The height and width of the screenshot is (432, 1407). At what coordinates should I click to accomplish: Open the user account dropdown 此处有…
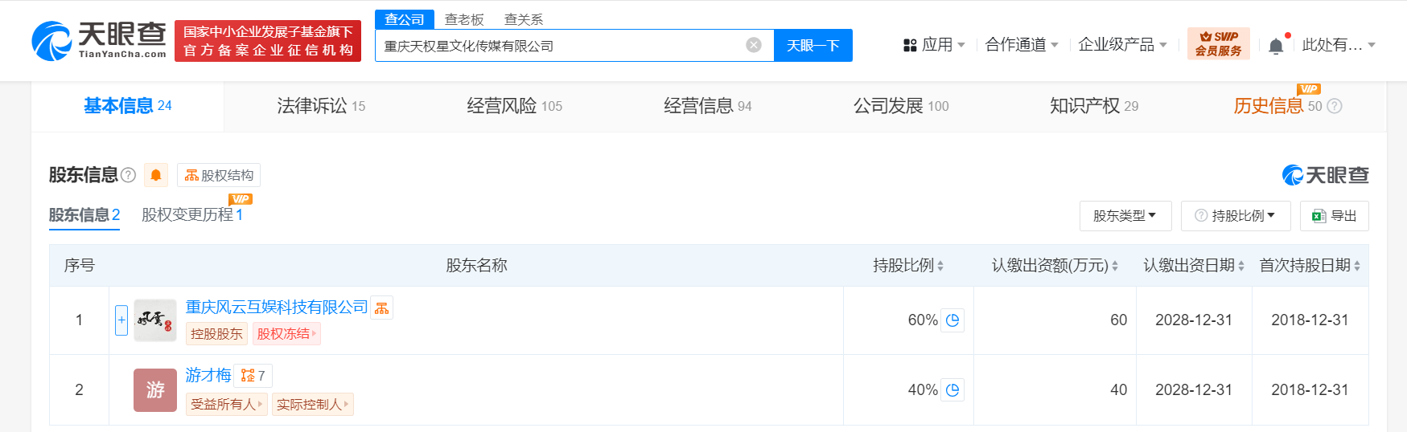1339,45
